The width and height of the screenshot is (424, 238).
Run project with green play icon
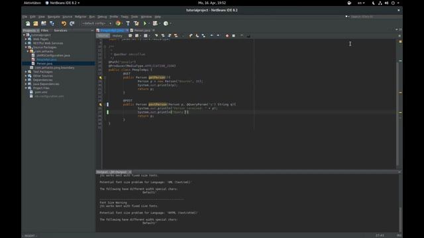pyautogui.click(x=145, y=24)
